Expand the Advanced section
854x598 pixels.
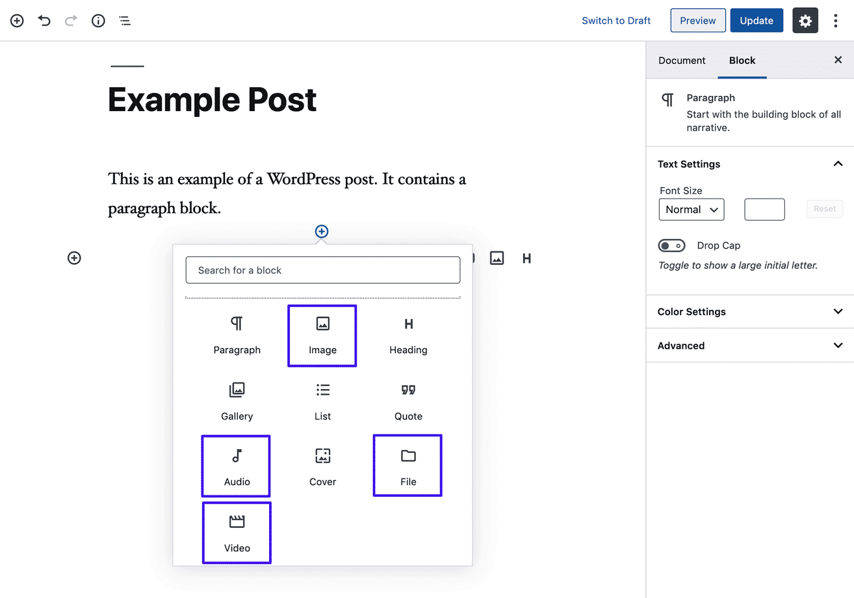749,345
